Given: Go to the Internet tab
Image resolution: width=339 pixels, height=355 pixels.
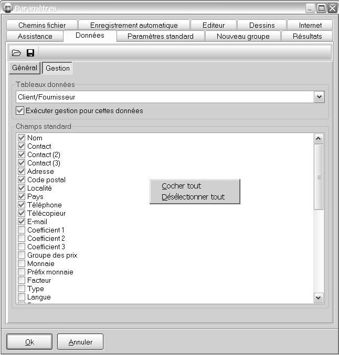Looking at the screenshot, I should (310, 25).
